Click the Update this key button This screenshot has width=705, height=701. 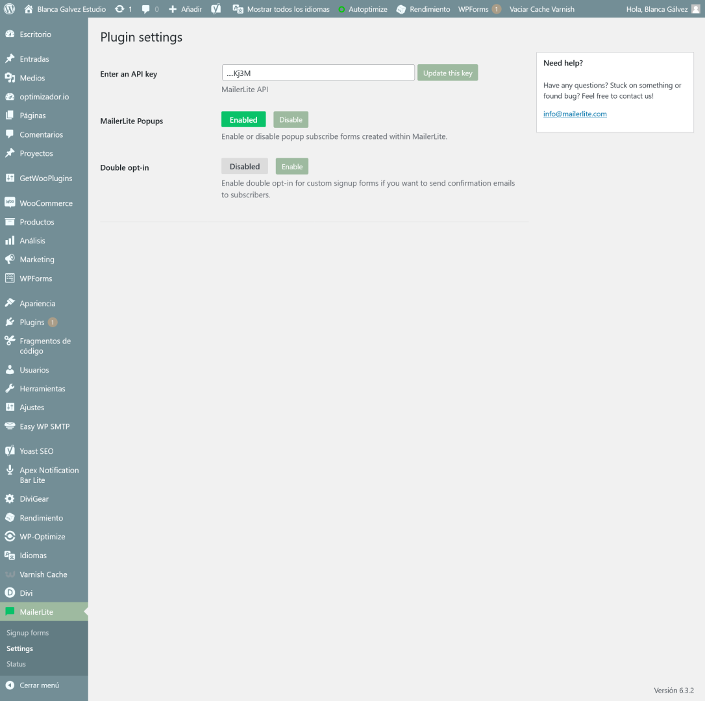coord(447,73)
